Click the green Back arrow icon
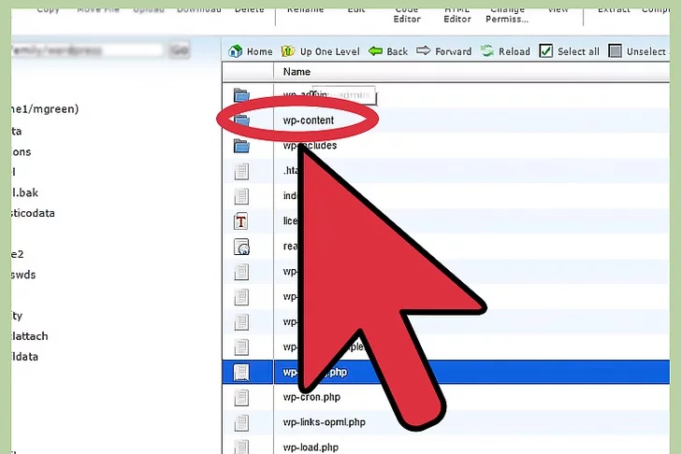681x454 pixels. click(x=375, y=51)
